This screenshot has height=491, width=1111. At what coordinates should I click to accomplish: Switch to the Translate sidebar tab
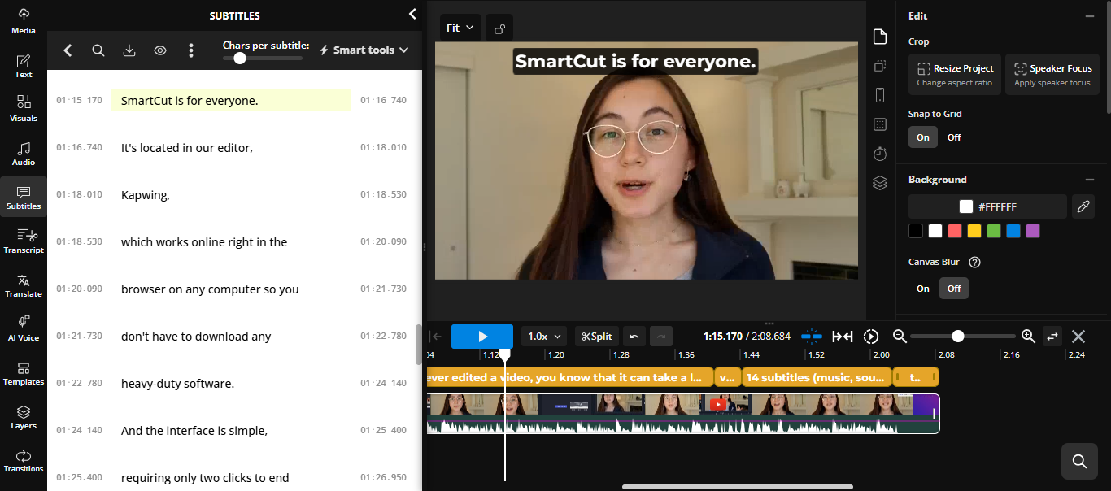[x=24, y=285]
